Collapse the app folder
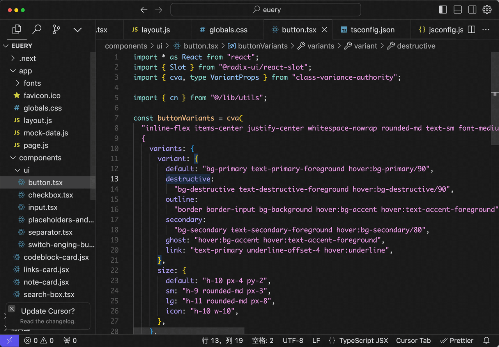The width and height of the screenshot is (499, 347). pyautogui.click(x=48, y=71)
